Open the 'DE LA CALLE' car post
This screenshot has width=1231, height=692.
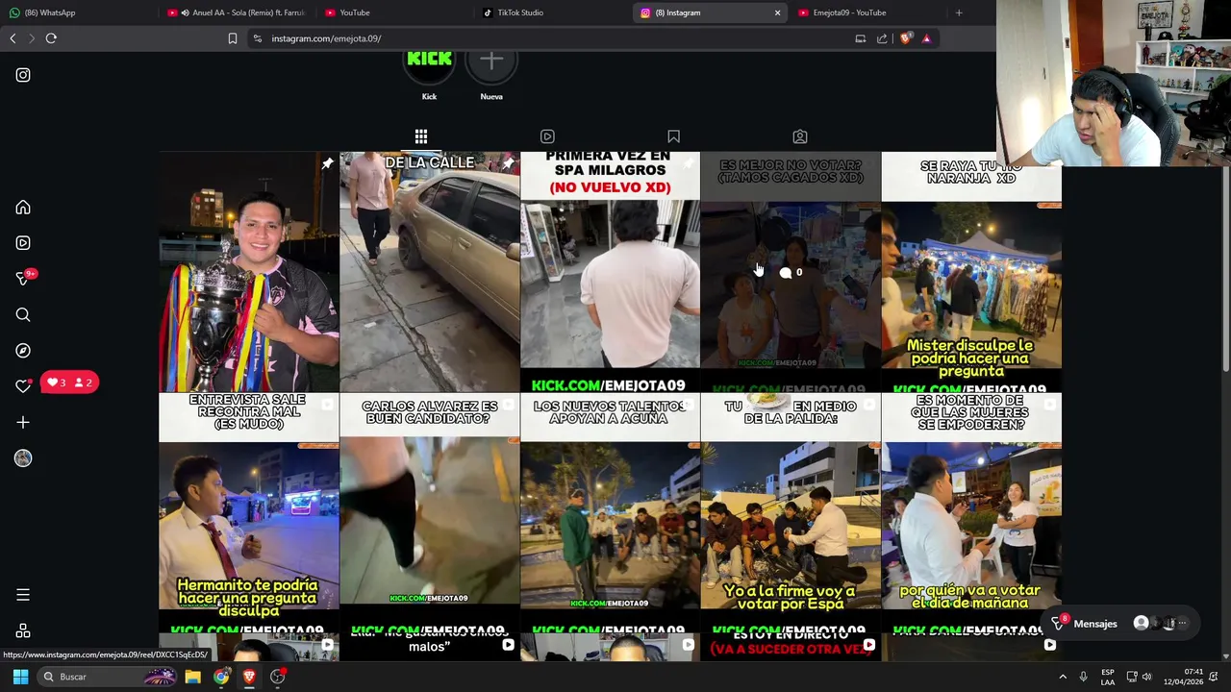[430, 271]
